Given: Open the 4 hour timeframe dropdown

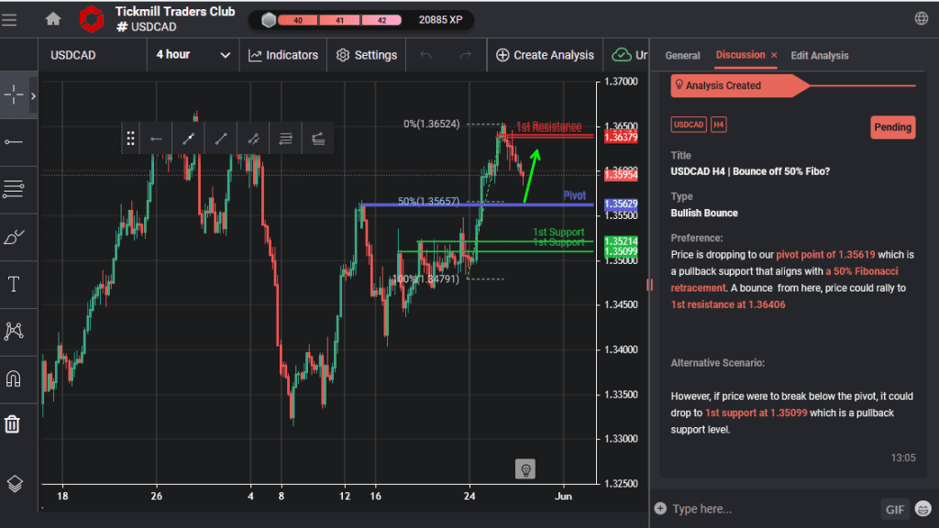Looking at the screenshot, I should 193,55.
